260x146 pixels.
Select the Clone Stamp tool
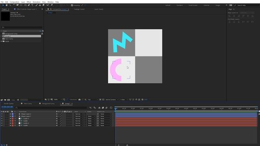coord(40,5)
